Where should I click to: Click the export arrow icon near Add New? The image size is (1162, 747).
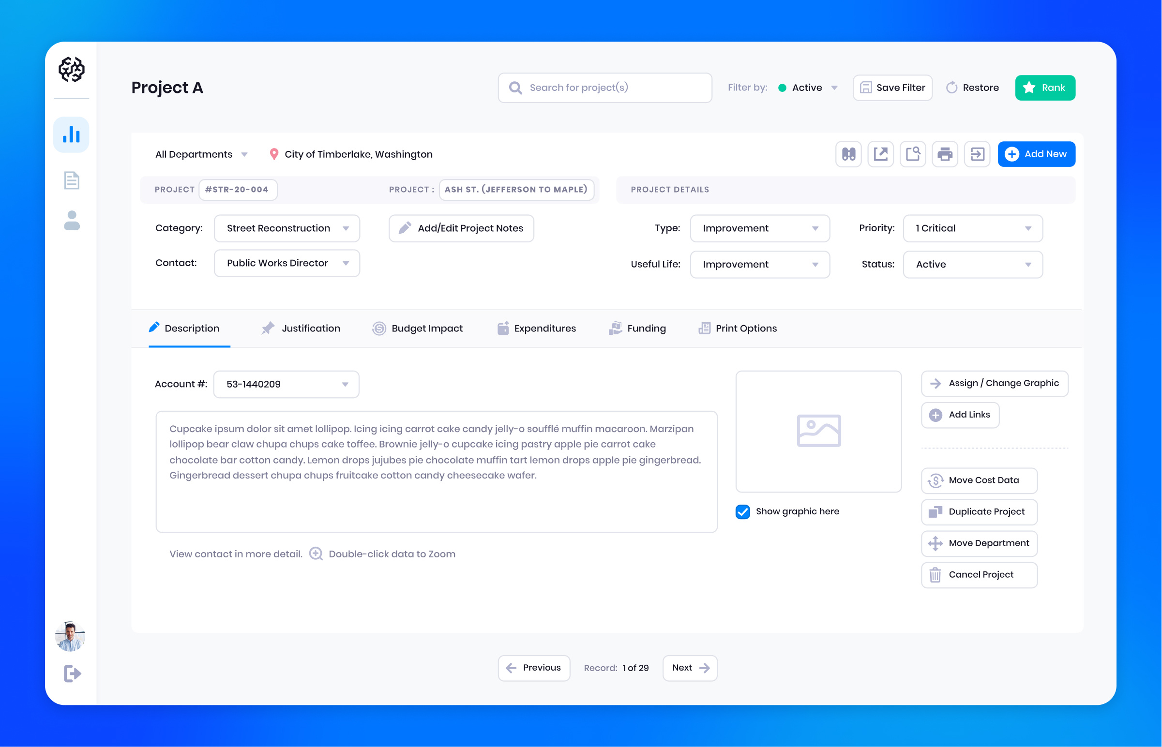click(x=977, y=154)
